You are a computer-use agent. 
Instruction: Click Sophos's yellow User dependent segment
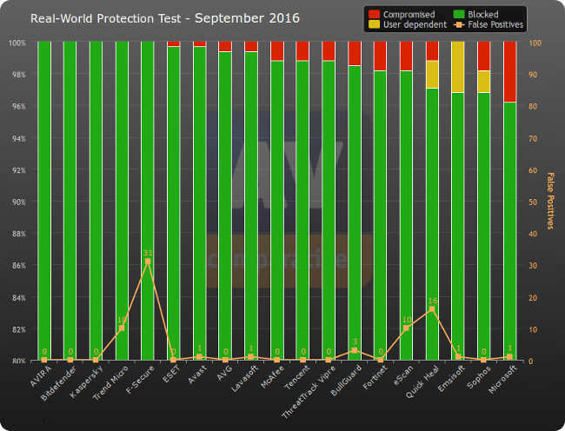pos(483,82)
